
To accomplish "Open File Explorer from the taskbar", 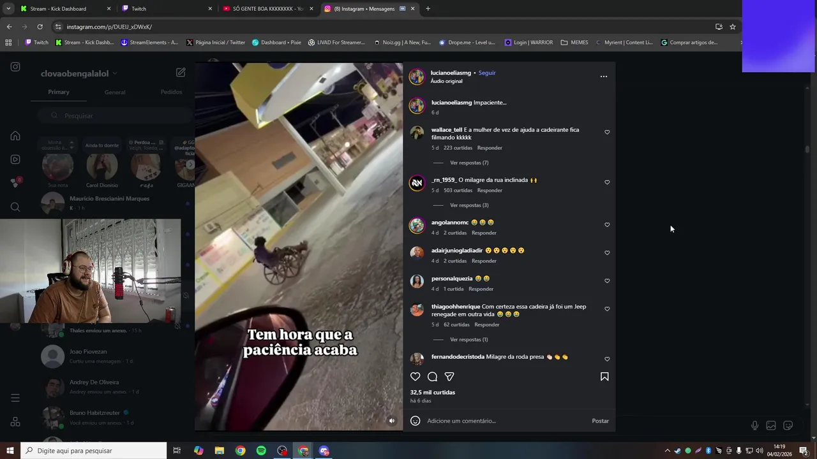I will tap(219, 451).
